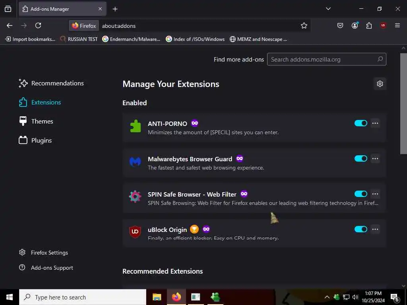Click the Firefox taskbar icon
The width and height of the screenshot is (407, 305).
[176, 297]
